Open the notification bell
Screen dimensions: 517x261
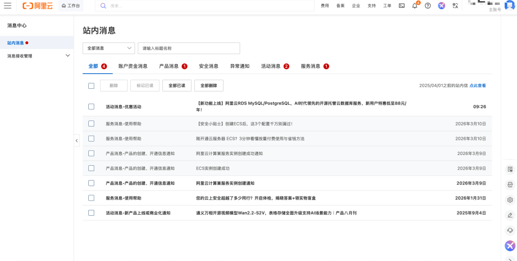click(x=415, y=5)
